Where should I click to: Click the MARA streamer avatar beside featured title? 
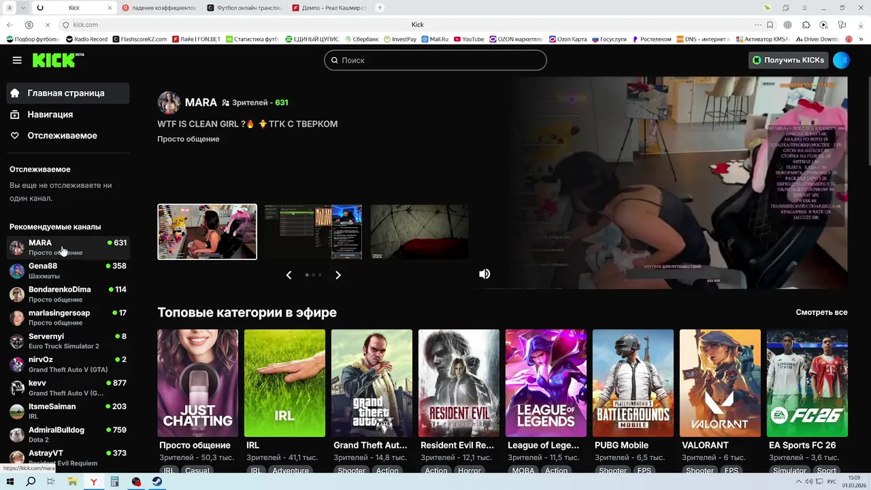tap(169, 103)
